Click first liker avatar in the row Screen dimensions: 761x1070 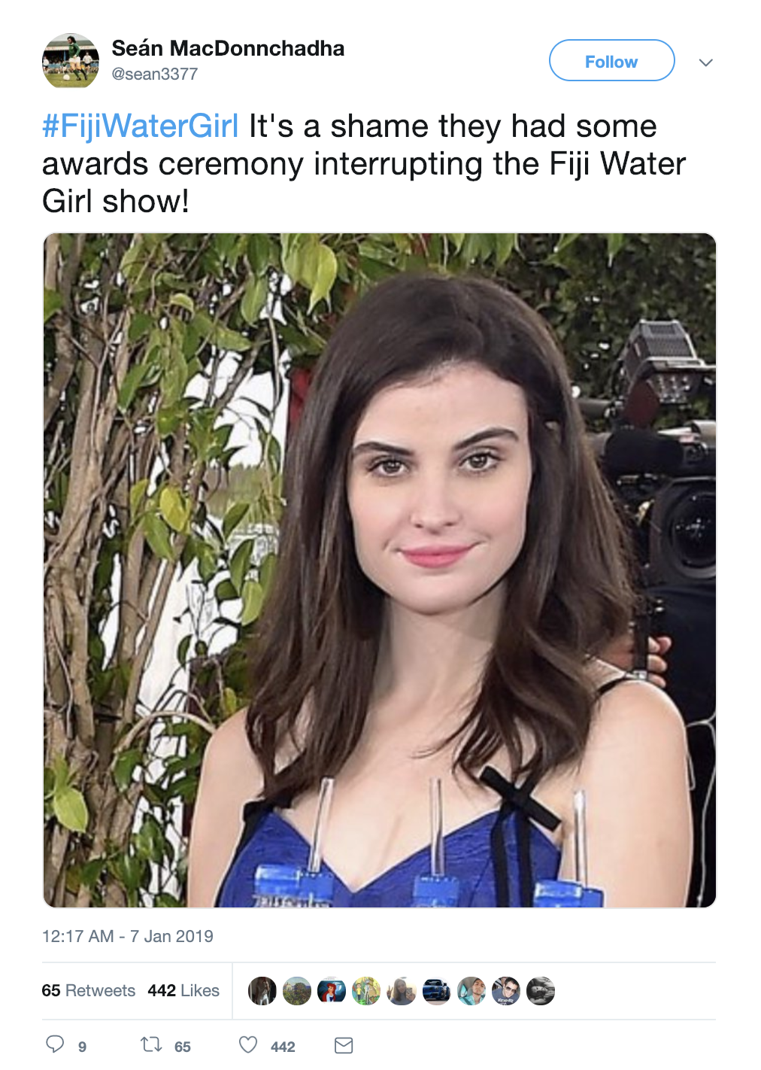(262, 991)
